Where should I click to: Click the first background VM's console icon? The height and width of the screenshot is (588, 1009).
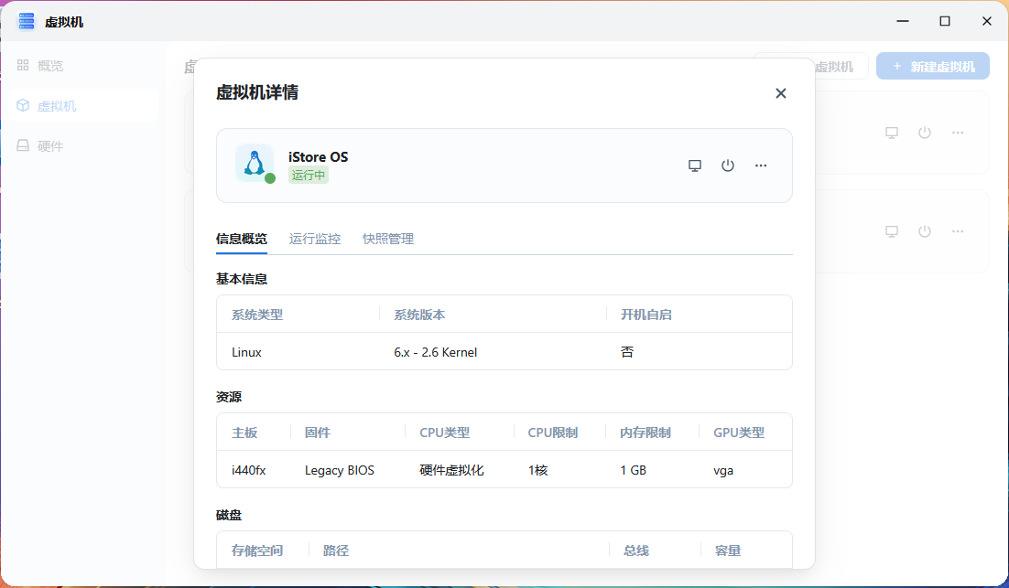pos(891,133)
